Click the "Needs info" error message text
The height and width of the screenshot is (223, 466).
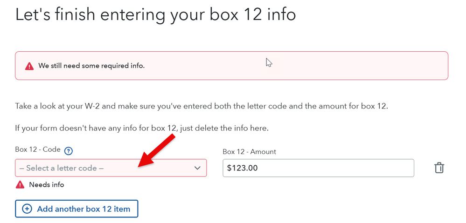47,185
